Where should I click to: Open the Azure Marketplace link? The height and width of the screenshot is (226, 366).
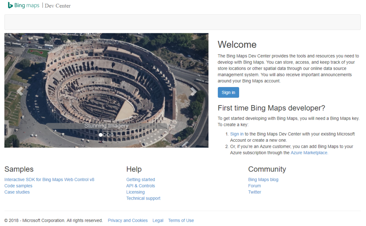click(309, 152)
